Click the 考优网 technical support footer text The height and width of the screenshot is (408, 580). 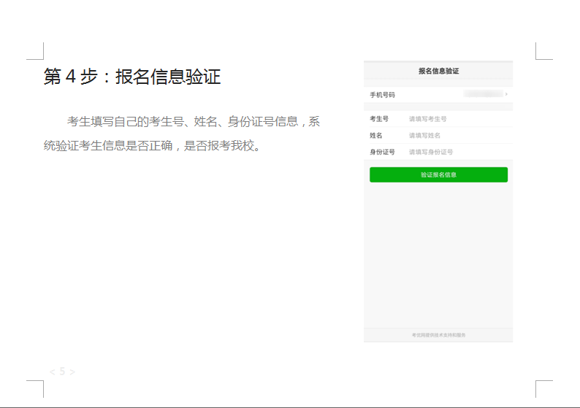pos(438,335)
